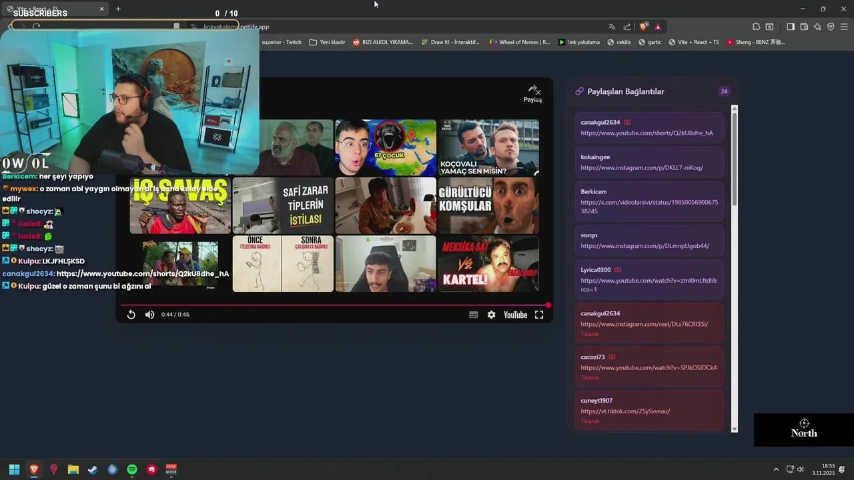Open link yakalama bookmark

click(x=578, y=42)
